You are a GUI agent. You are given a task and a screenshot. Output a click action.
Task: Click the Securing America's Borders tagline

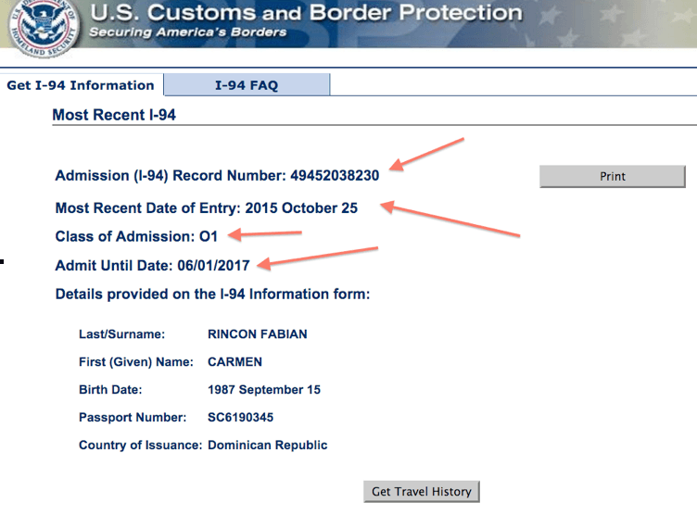coord(187,32)
